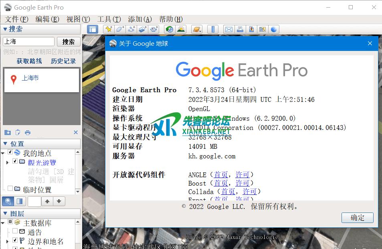Click 确定 button in About dialog

pos(357,218)
